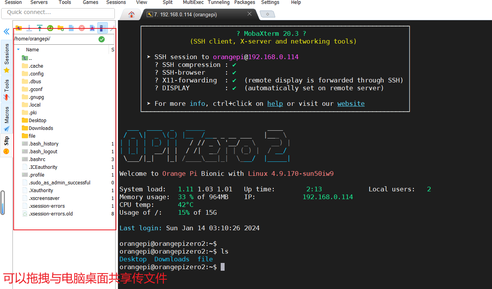Image resolution: width=492 pixels, height=289 pixels.
Task: Open the Tunneling menu
Action: coord(219,2)
